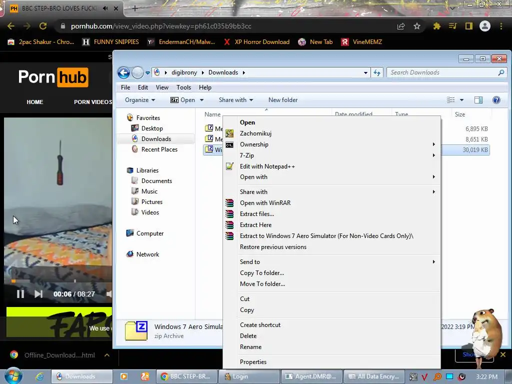Viewport: 512px width, 384px height.
Task: Select Computer in navigation pane
Action: (150, 233)
